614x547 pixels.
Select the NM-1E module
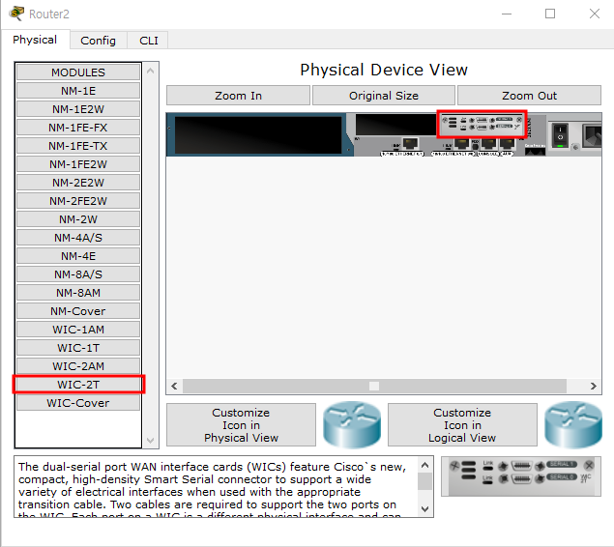(78, 91)
